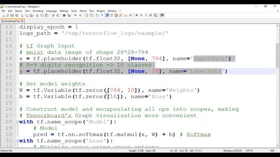Open the Edit menu
280x157 pixels.
click(x=10, y=11)
